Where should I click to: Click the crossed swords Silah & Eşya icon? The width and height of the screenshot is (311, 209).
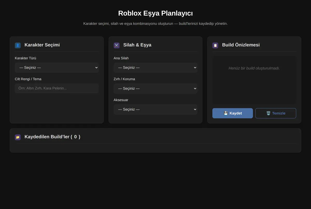[x=117, y=45]
